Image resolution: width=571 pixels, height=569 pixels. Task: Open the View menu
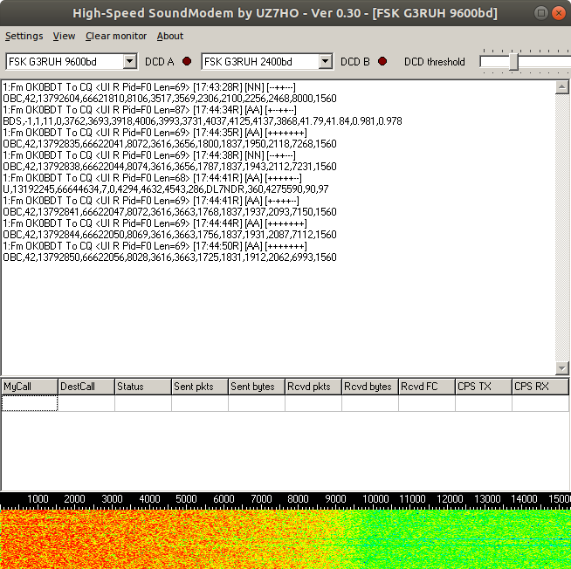click(x=64, y=36)
